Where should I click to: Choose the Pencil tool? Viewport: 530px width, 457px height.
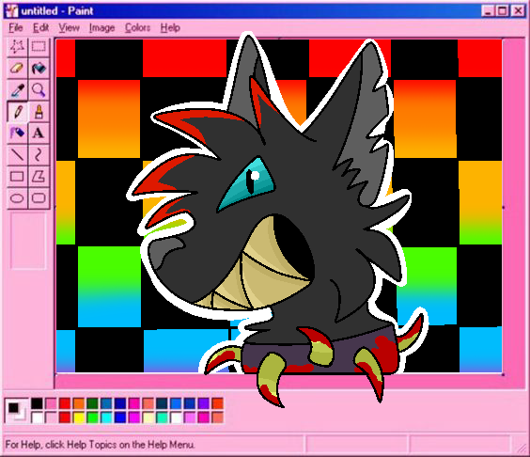pyautogui.click(x=17, y=111)
